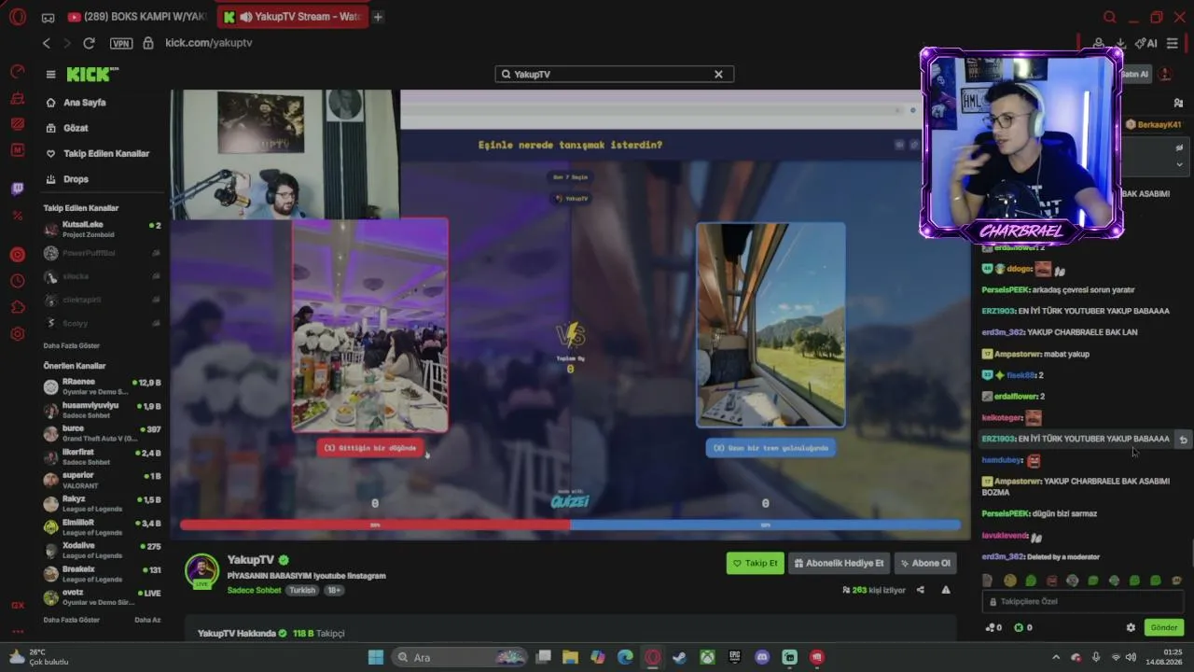Viewport: 1194px width, 672px height.
Task: Open husamvuvuiyu recommended channel
Action: click(103, 410)
